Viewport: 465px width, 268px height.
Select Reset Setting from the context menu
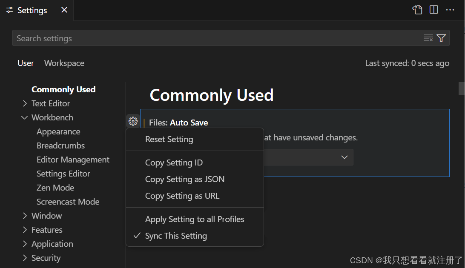click(169, 139)
